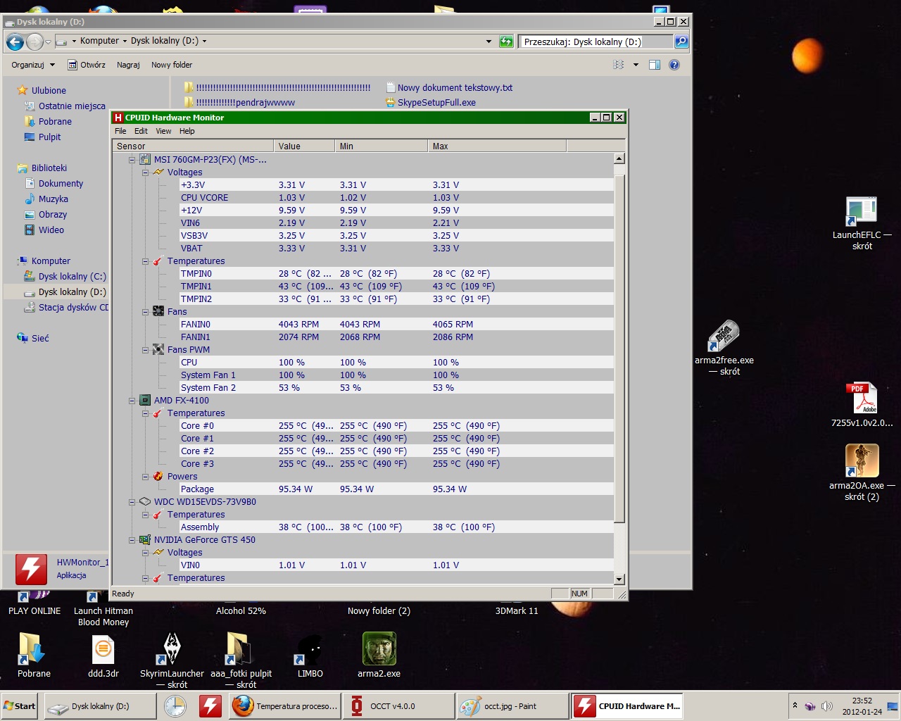Collapse the AMD FX-4100 node
The height and width of the screenshot is (721, 901).
tap(132, 401)
